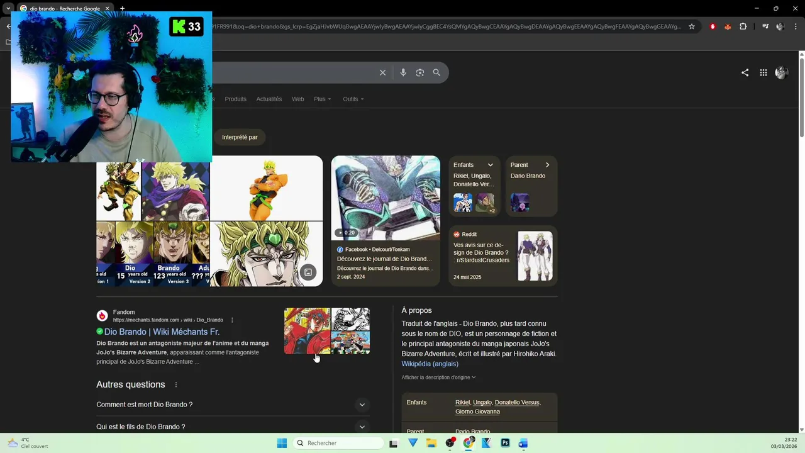Open the Reddit post's Dio design image

tap(535, 256)
